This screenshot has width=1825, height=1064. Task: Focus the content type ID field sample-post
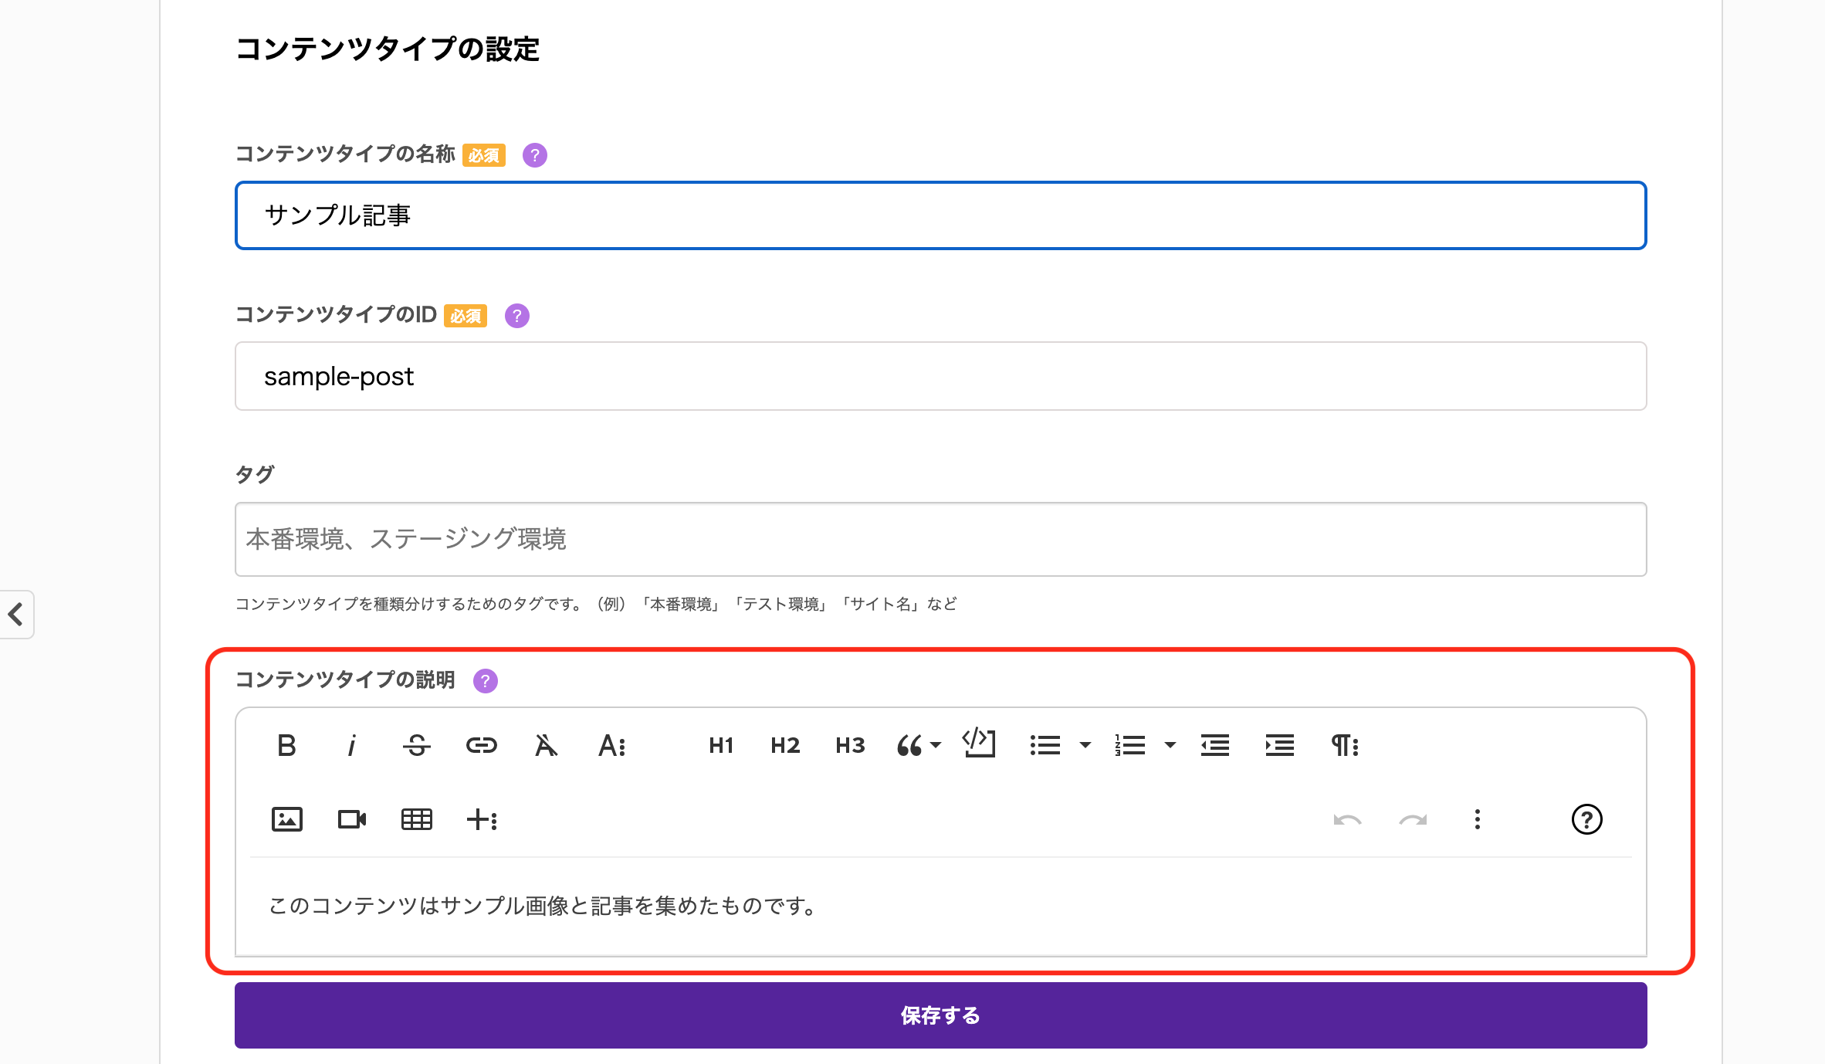940,376
